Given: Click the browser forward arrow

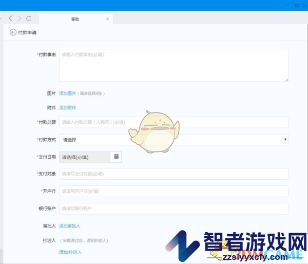Looking at the screenshot, I should coord(20,18).
